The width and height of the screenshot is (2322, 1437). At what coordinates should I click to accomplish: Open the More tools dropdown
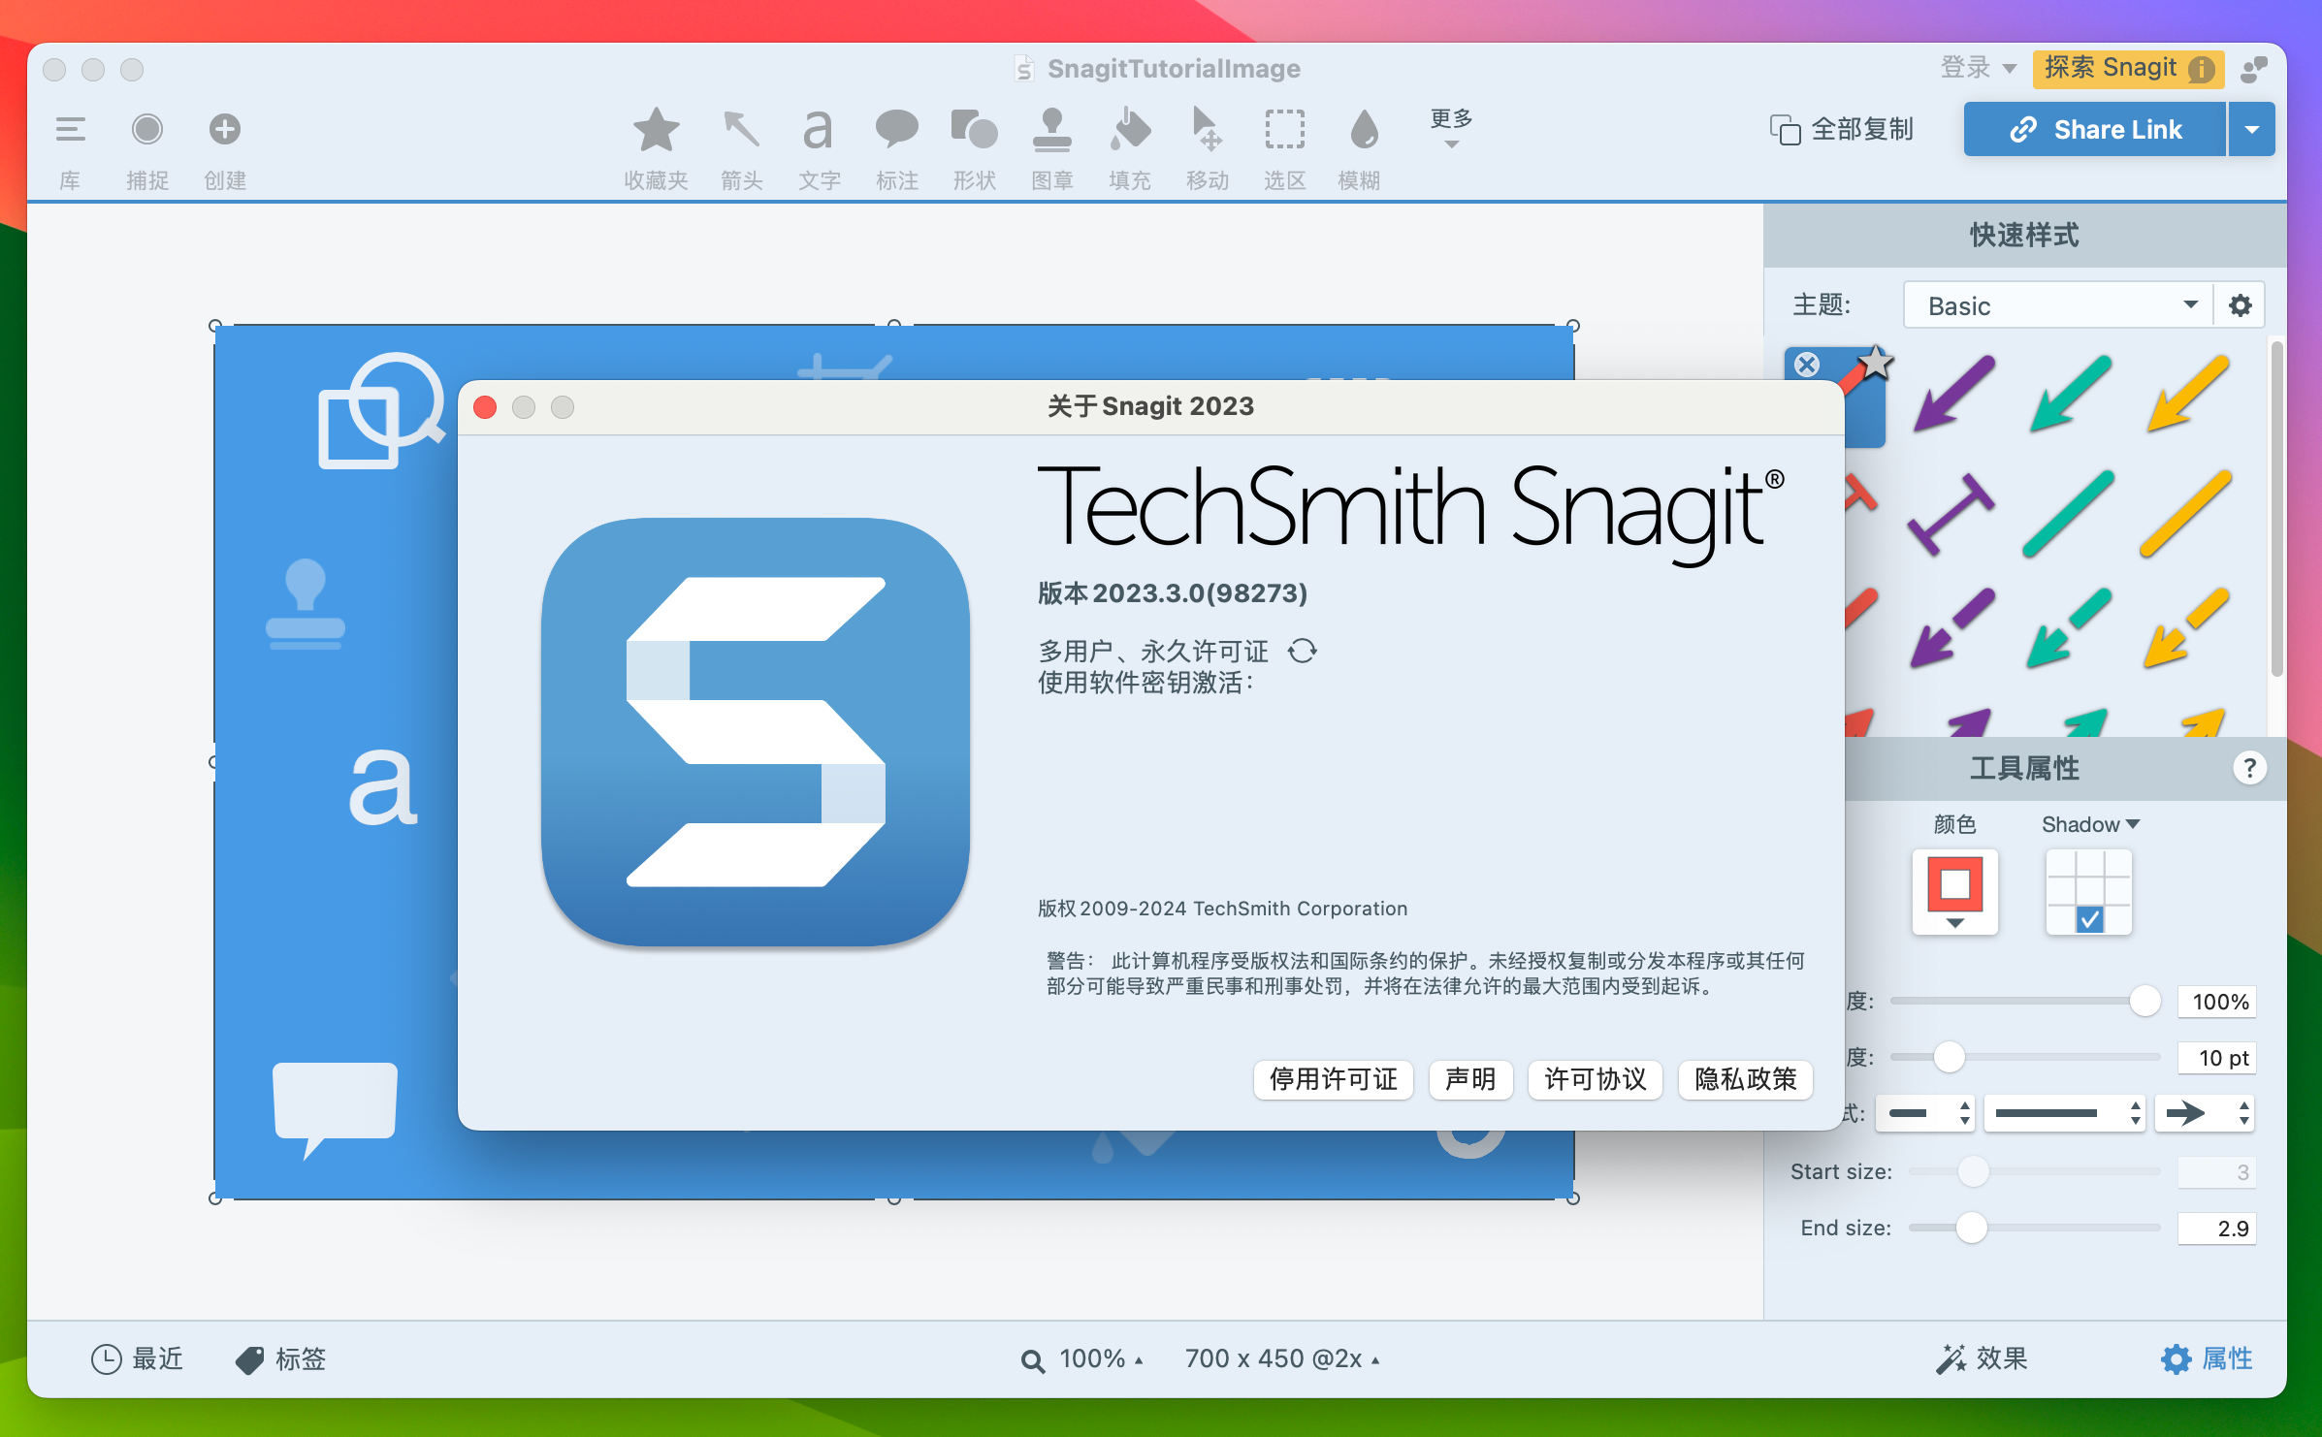click(x=1451, y=129)
